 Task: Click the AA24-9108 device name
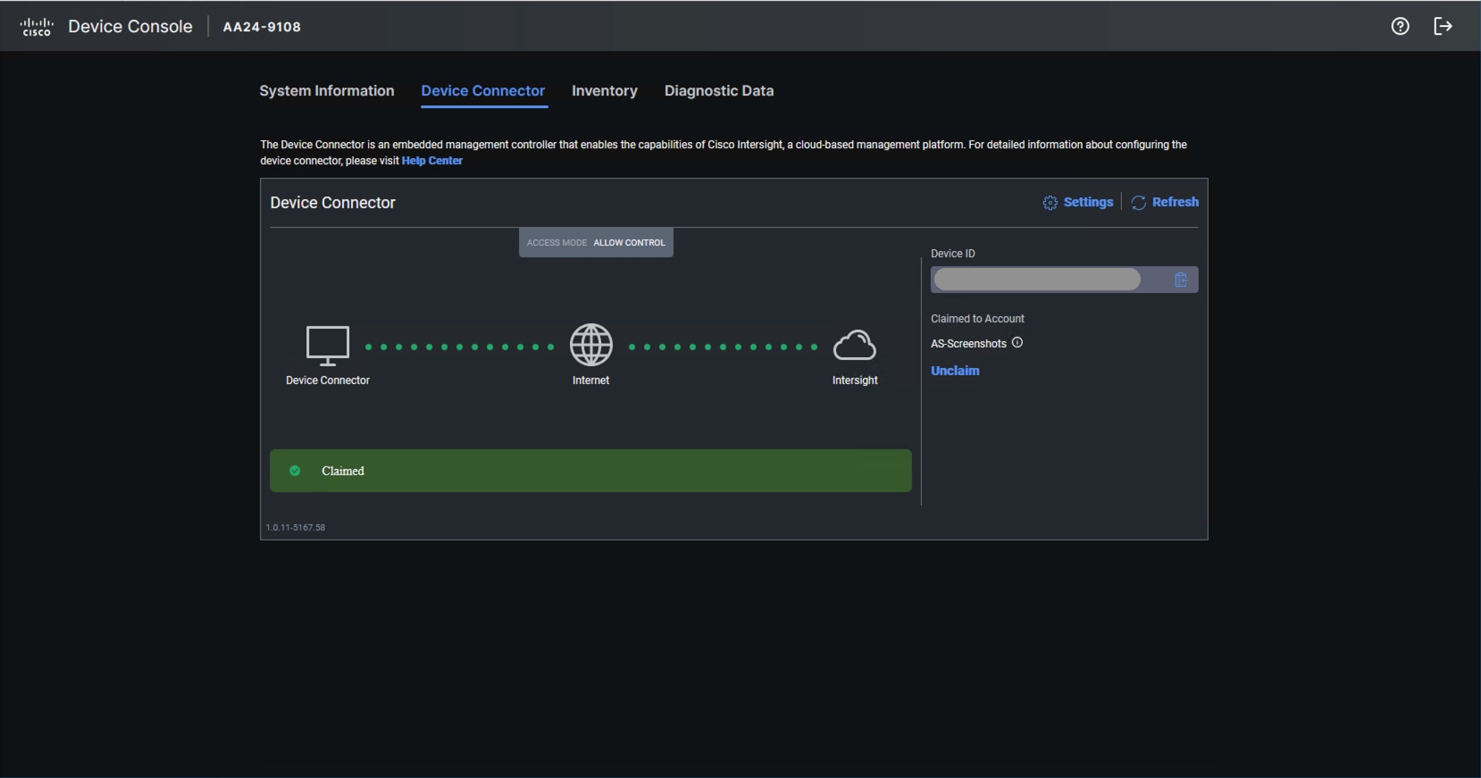pyautogui.click(x=262, y=27)
